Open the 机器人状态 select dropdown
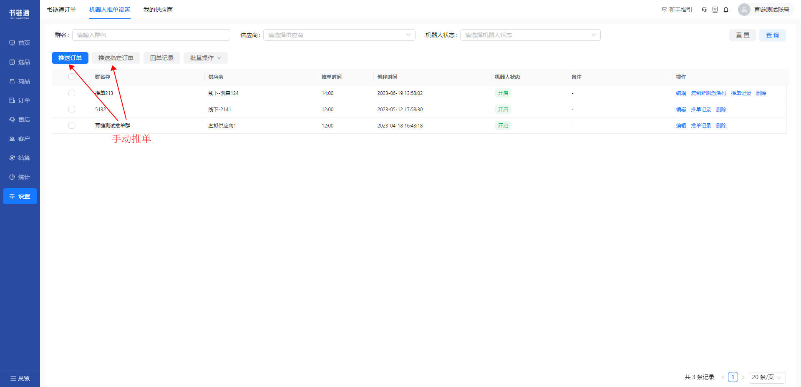Image resolution: width=801 pixels, height=387 pixels. (x=530, y=35)
